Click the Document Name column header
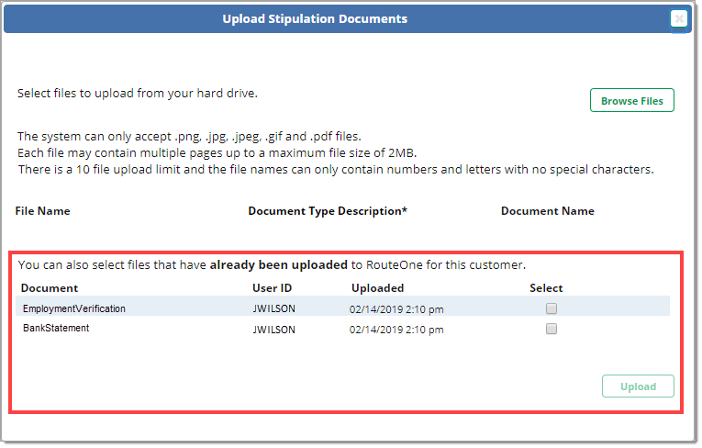 [x=547, y=211]
